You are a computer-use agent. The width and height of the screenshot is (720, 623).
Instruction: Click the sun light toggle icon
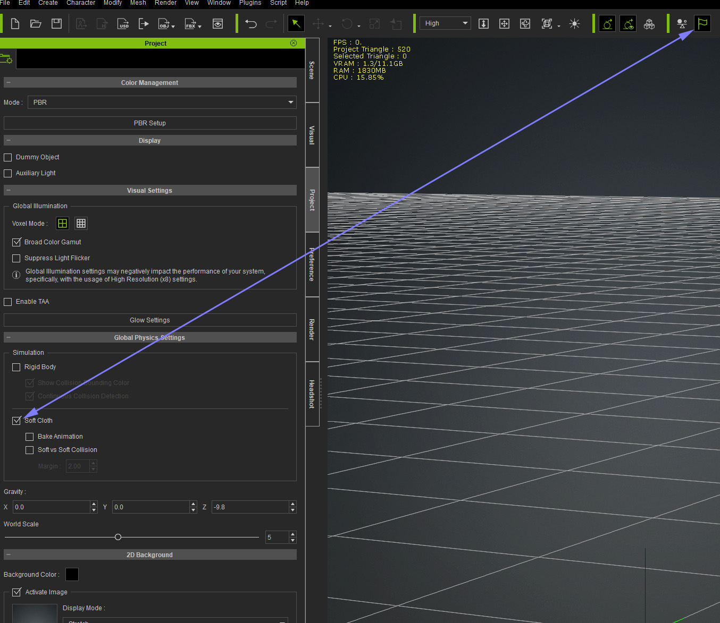click(574, 24)
